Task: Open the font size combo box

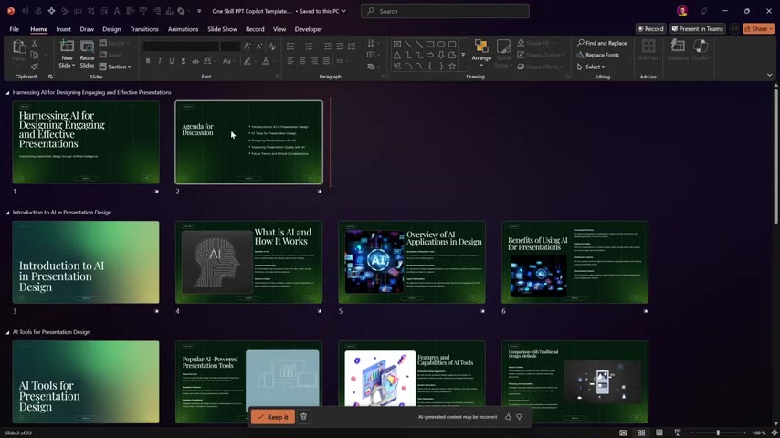Action: coord(231,47)
